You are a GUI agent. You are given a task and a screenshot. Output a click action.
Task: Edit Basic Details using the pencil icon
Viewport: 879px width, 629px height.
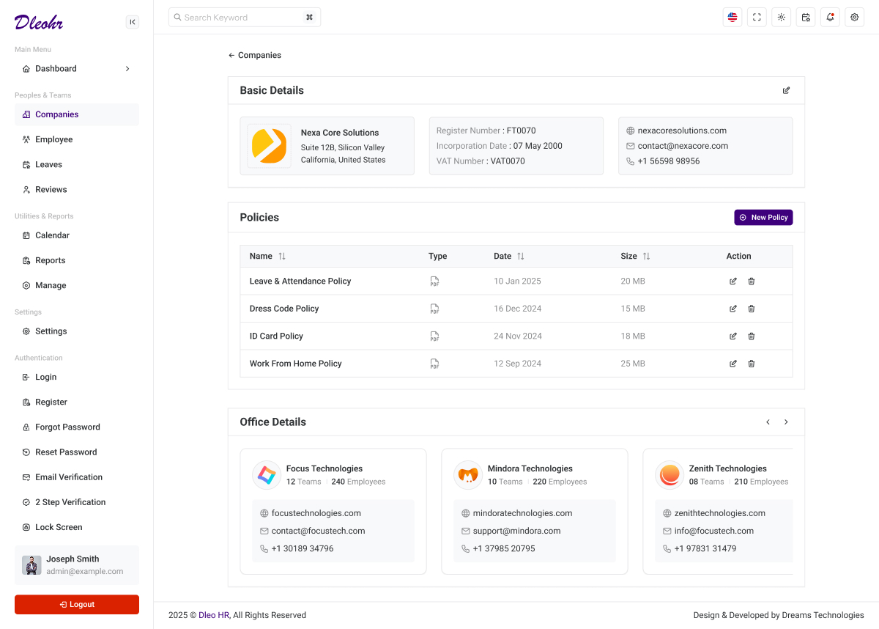(786, 90)
